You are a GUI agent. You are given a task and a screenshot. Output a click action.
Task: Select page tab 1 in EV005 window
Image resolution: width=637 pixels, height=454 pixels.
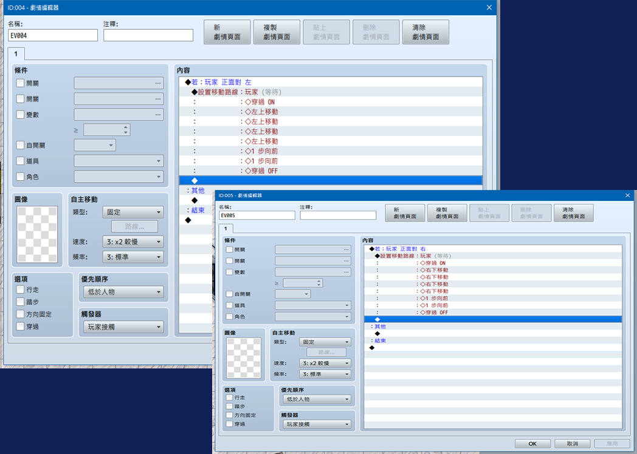coord(226,228)
